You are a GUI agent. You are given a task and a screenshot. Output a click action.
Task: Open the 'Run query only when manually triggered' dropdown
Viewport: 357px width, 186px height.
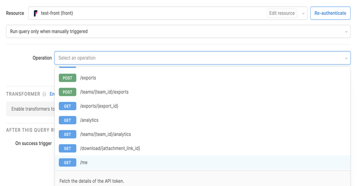(x=178, y=32)
